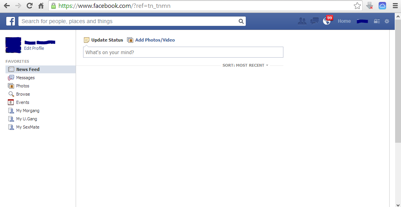The width and height of the screenshot is (401, 207).
Task: Click the blue cloud extension icon
Action: click(x=382, y=5)
